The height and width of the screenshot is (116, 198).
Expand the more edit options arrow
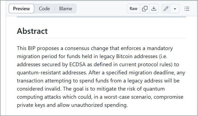click(x=175, y=9)
